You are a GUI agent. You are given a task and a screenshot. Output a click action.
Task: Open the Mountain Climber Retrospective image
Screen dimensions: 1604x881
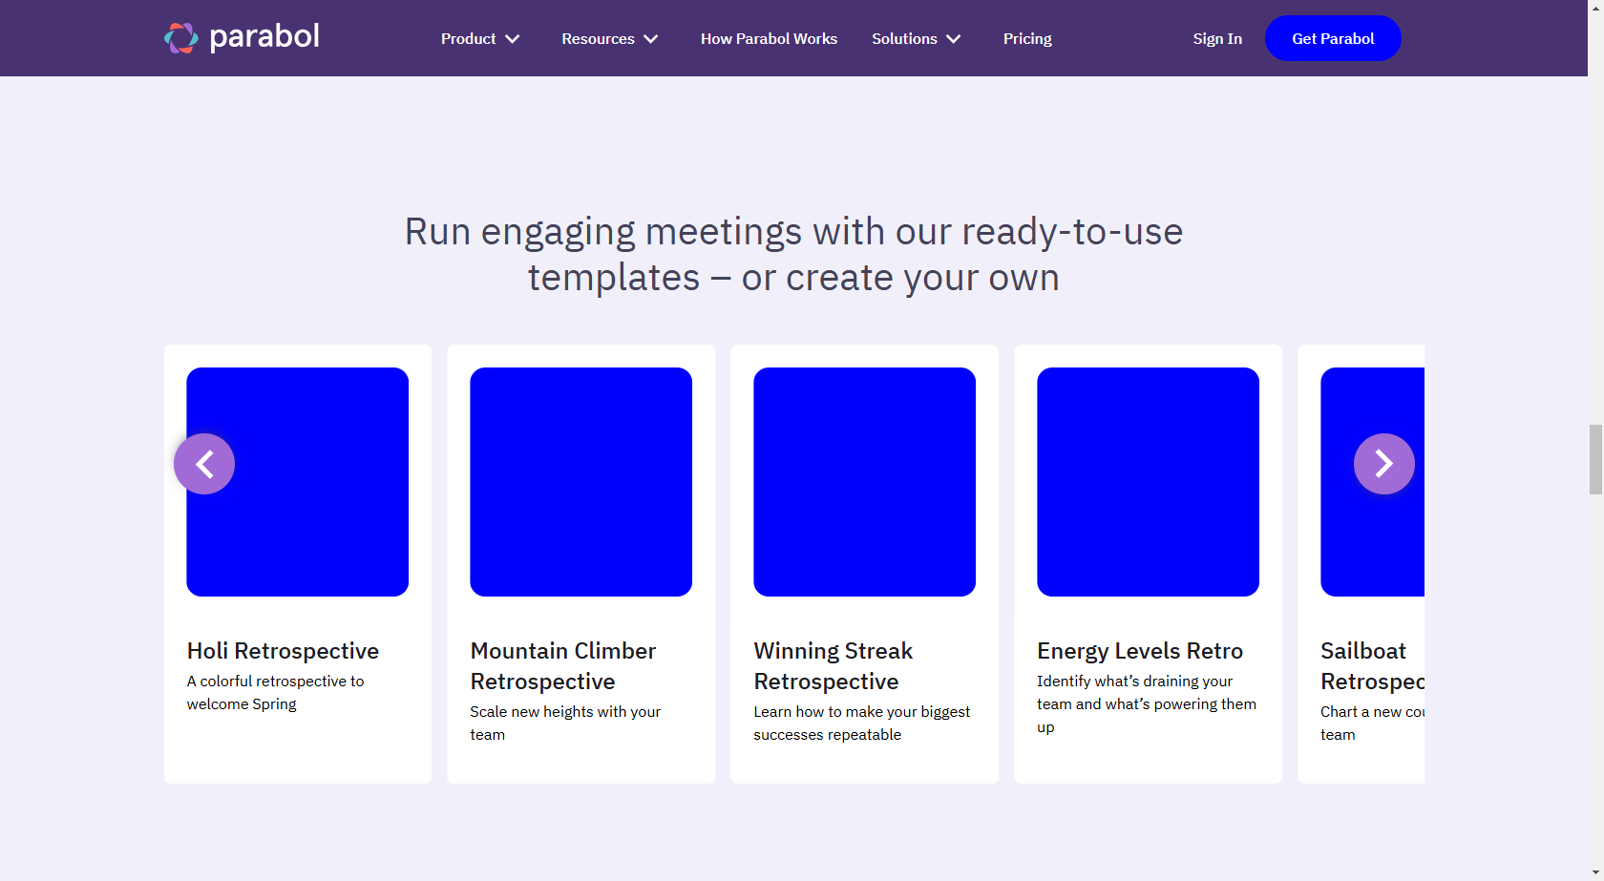click(x=580, y=482)
